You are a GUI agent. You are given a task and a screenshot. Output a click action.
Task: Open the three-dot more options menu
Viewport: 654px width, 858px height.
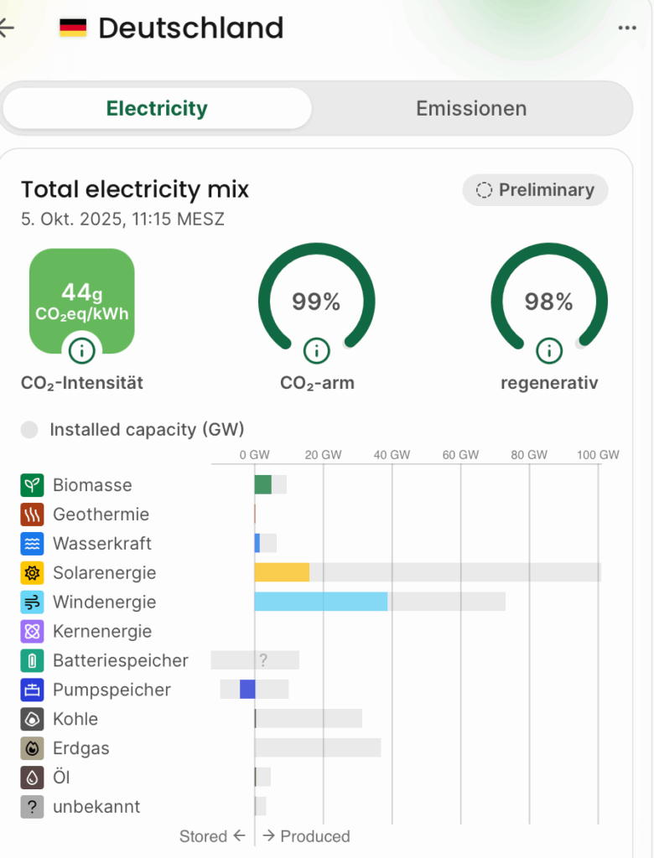pyautogui.click(x=627, y=28)
